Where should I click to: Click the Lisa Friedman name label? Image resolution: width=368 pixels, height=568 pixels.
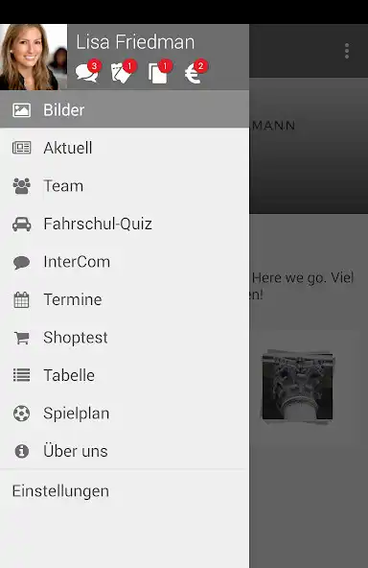[135, 42]
